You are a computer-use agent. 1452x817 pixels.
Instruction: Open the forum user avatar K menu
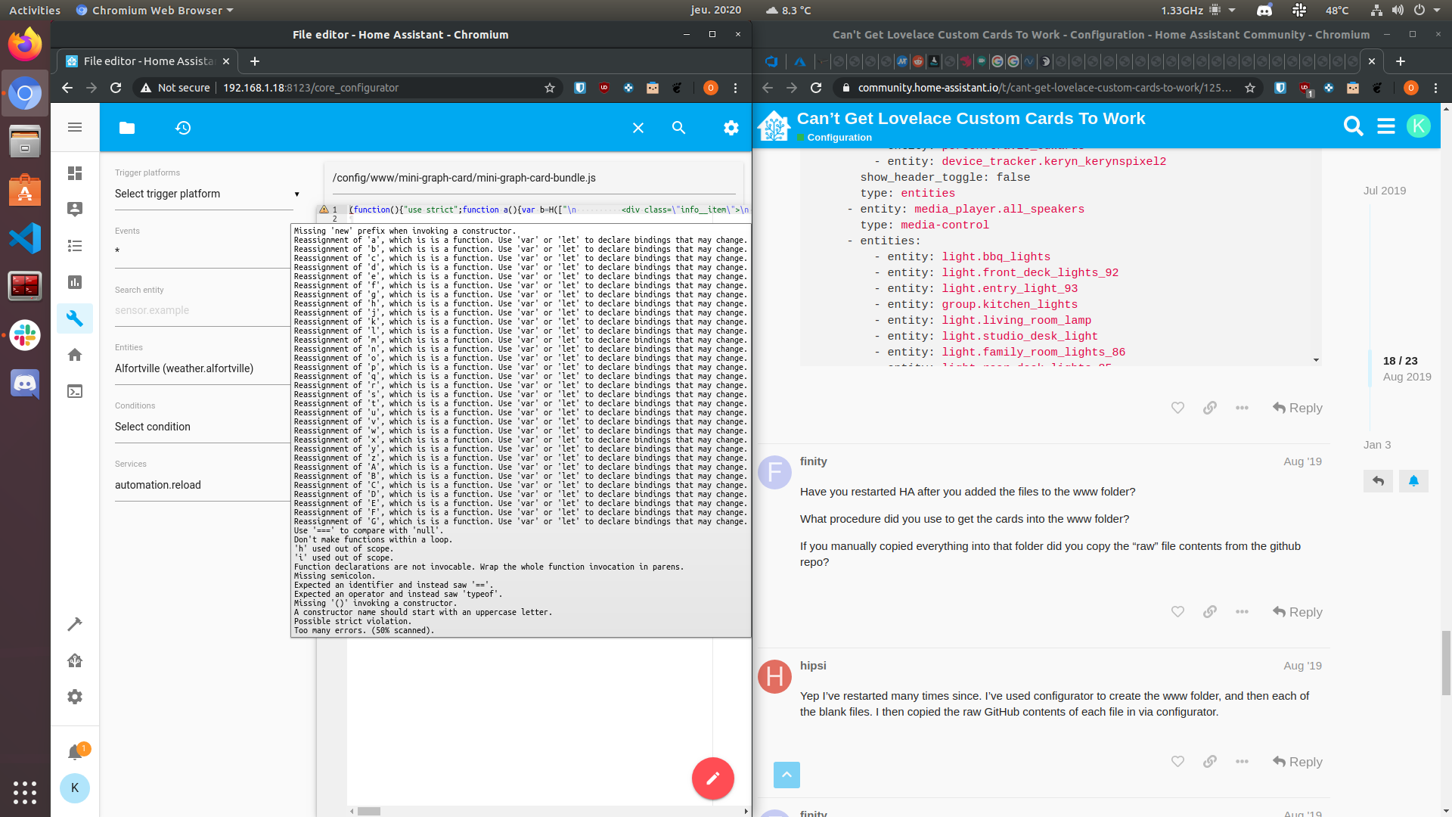[x=1419, y=126]
